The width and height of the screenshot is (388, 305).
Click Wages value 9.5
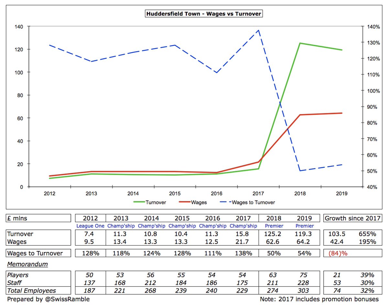(91, 242)
